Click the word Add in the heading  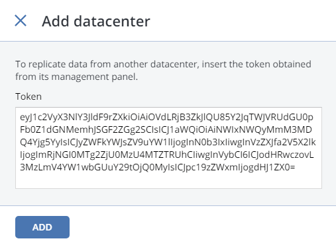pos(56,21)
